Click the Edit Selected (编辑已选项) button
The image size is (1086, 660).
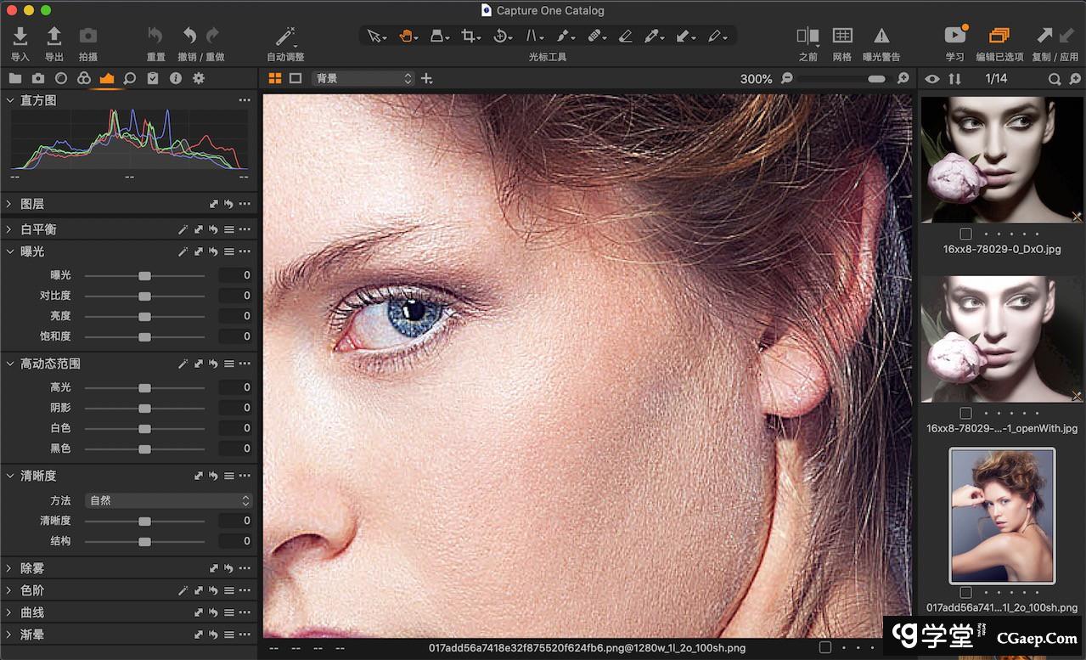click(999, 36)
